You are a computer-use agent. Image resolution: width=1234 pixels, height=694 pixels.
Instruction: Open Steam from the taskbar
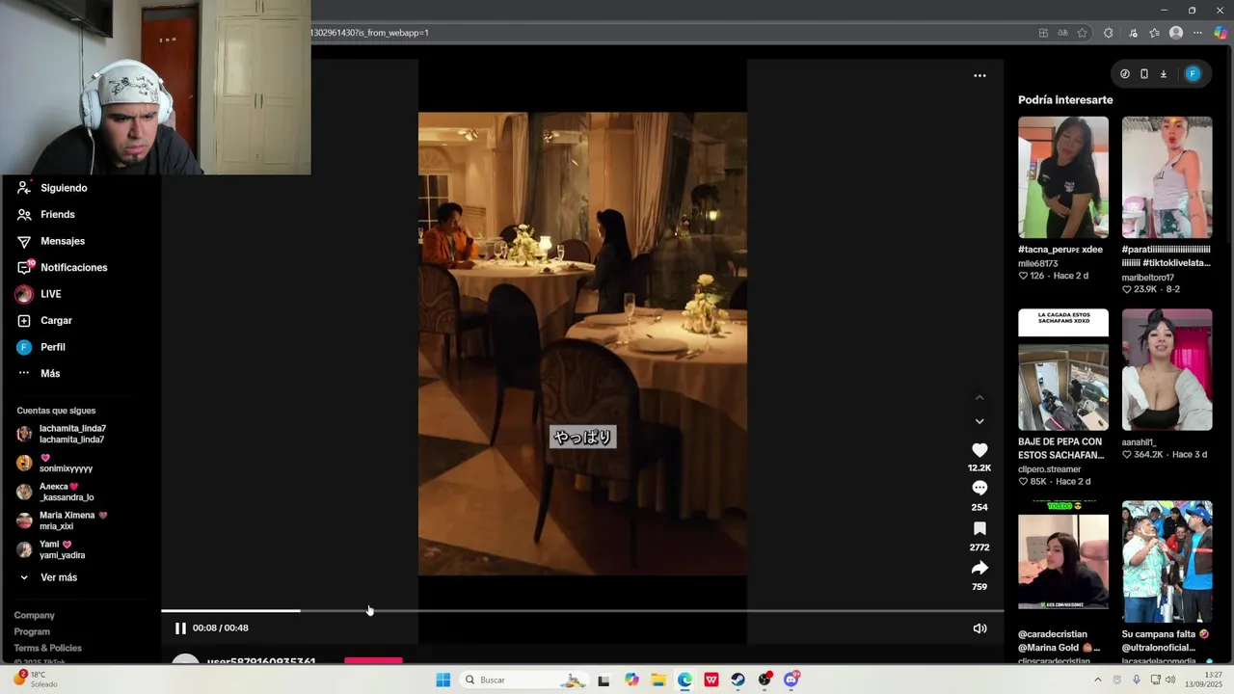[738, 680]
